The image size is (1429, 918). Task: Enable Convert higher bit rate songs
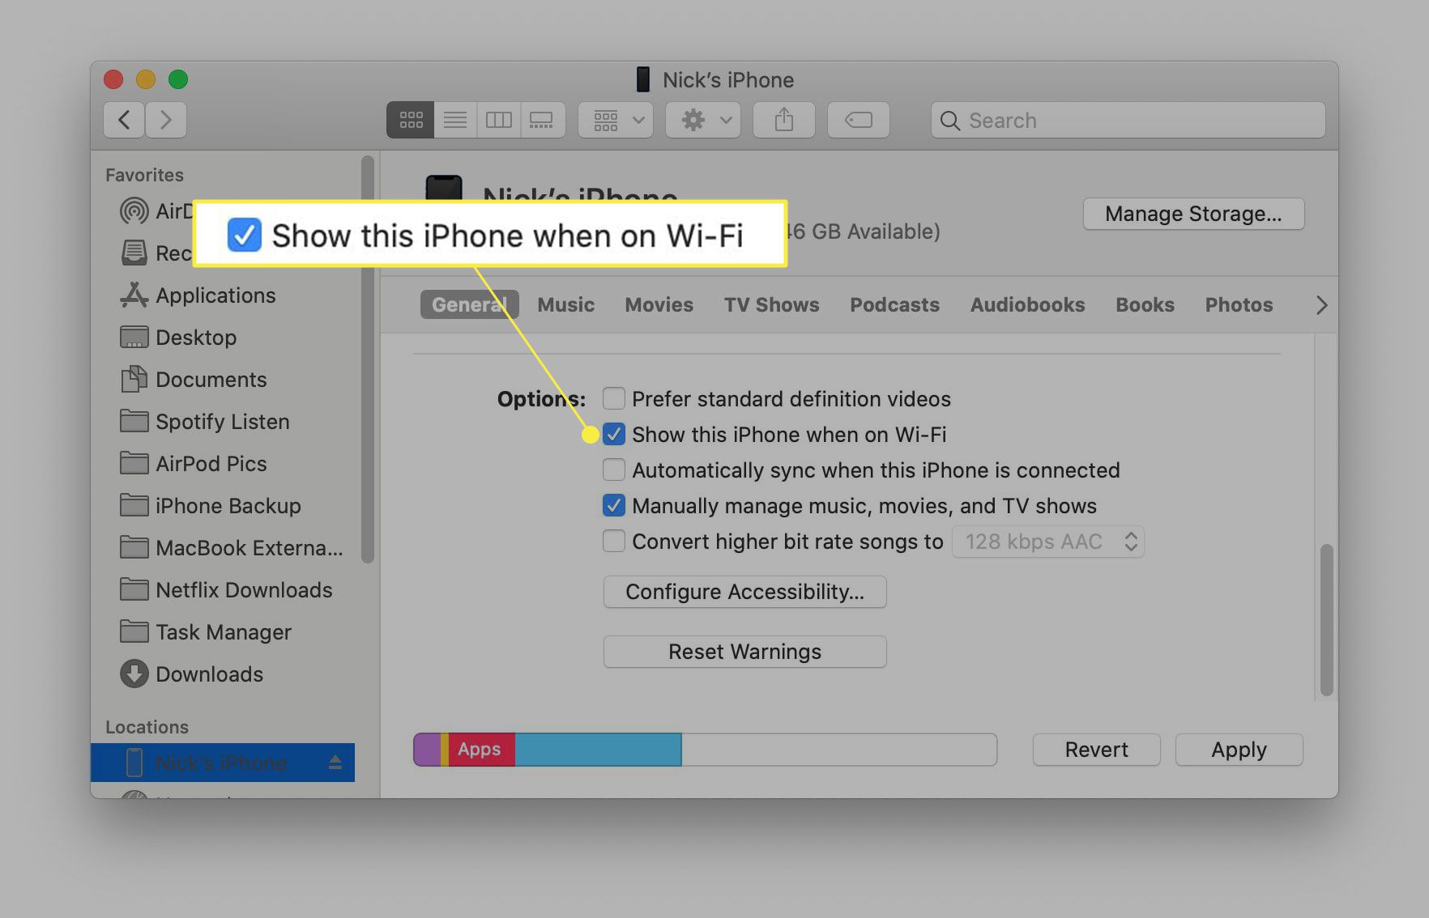click(x=614, y=541)
